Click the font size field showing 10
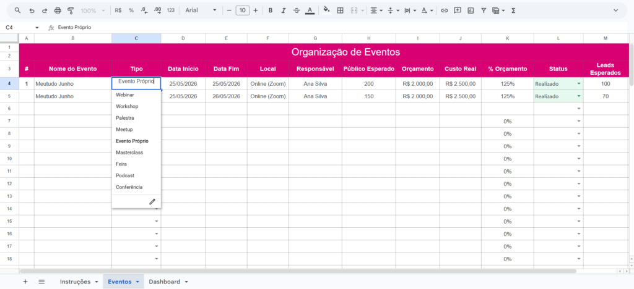Image resolution: width=634 pixels, height=289 pixels. (242, 10)
